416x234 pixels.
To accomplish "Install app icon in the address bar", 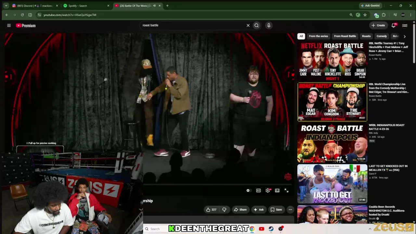I will [358, 15].
